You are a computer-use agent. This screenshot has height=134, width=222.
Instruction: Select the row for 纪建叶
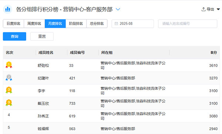[111, 78]
